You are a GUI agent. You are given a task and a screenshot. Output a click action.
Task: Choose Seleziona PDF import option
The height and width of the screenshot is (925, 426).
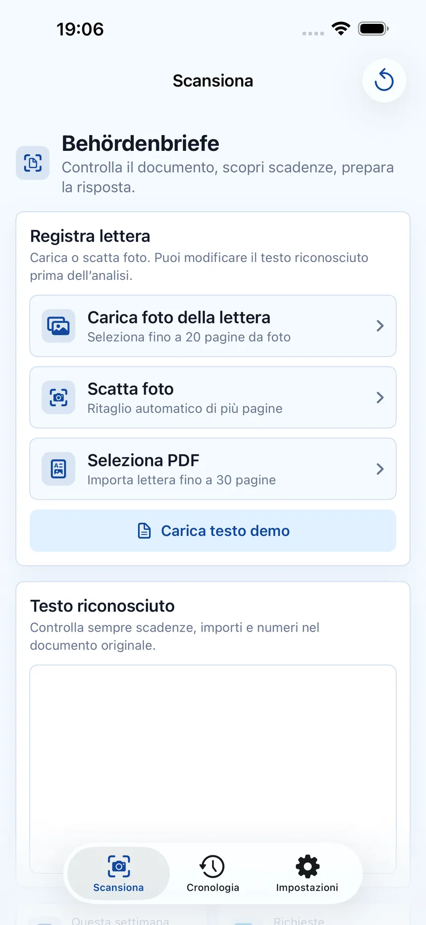coord(213,469)
